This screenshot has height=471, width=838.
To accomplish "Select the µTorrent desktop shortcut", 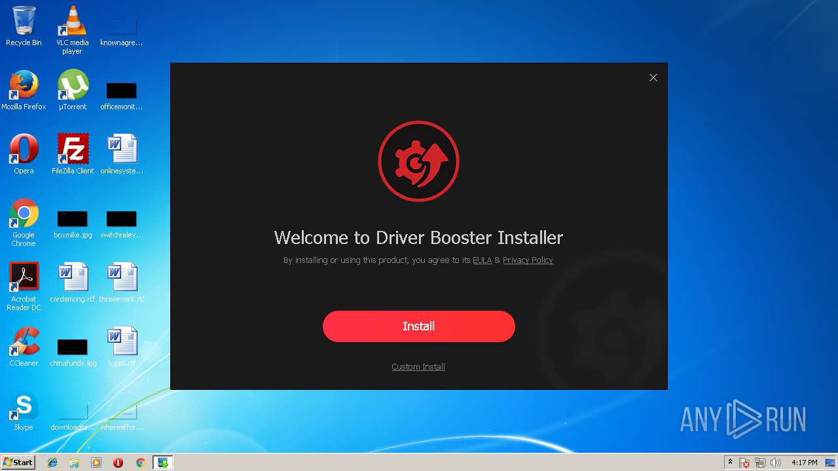I will (x=72, y=90).
